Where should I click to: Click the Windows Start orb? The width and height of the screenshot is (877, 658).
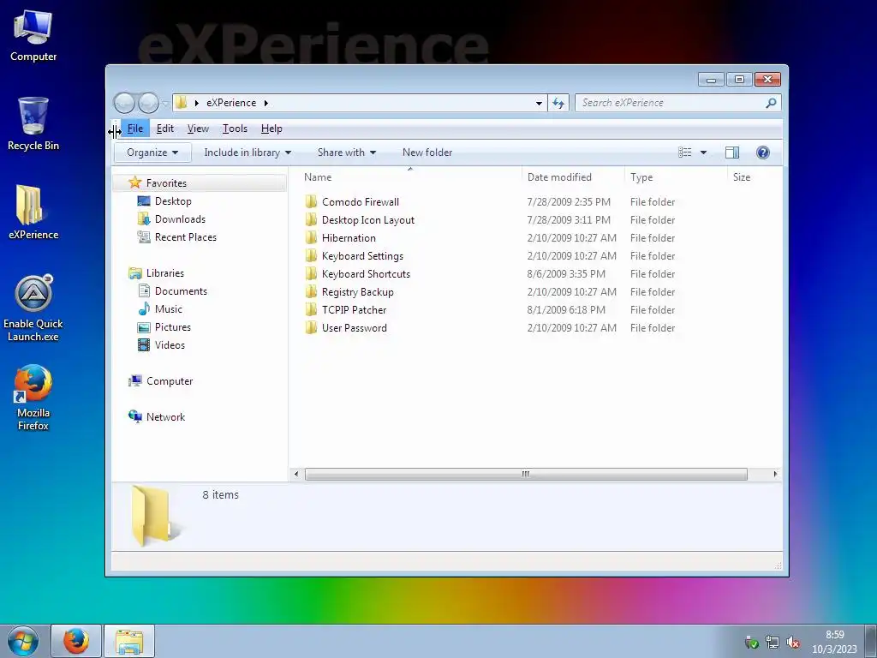23,641
